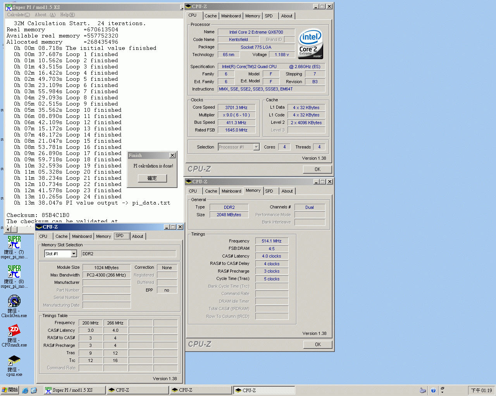This screenshot has height=396, width=496.
Task: Click OK in the memory timings CPU-Z window
Action: click(x=318, y=345)
